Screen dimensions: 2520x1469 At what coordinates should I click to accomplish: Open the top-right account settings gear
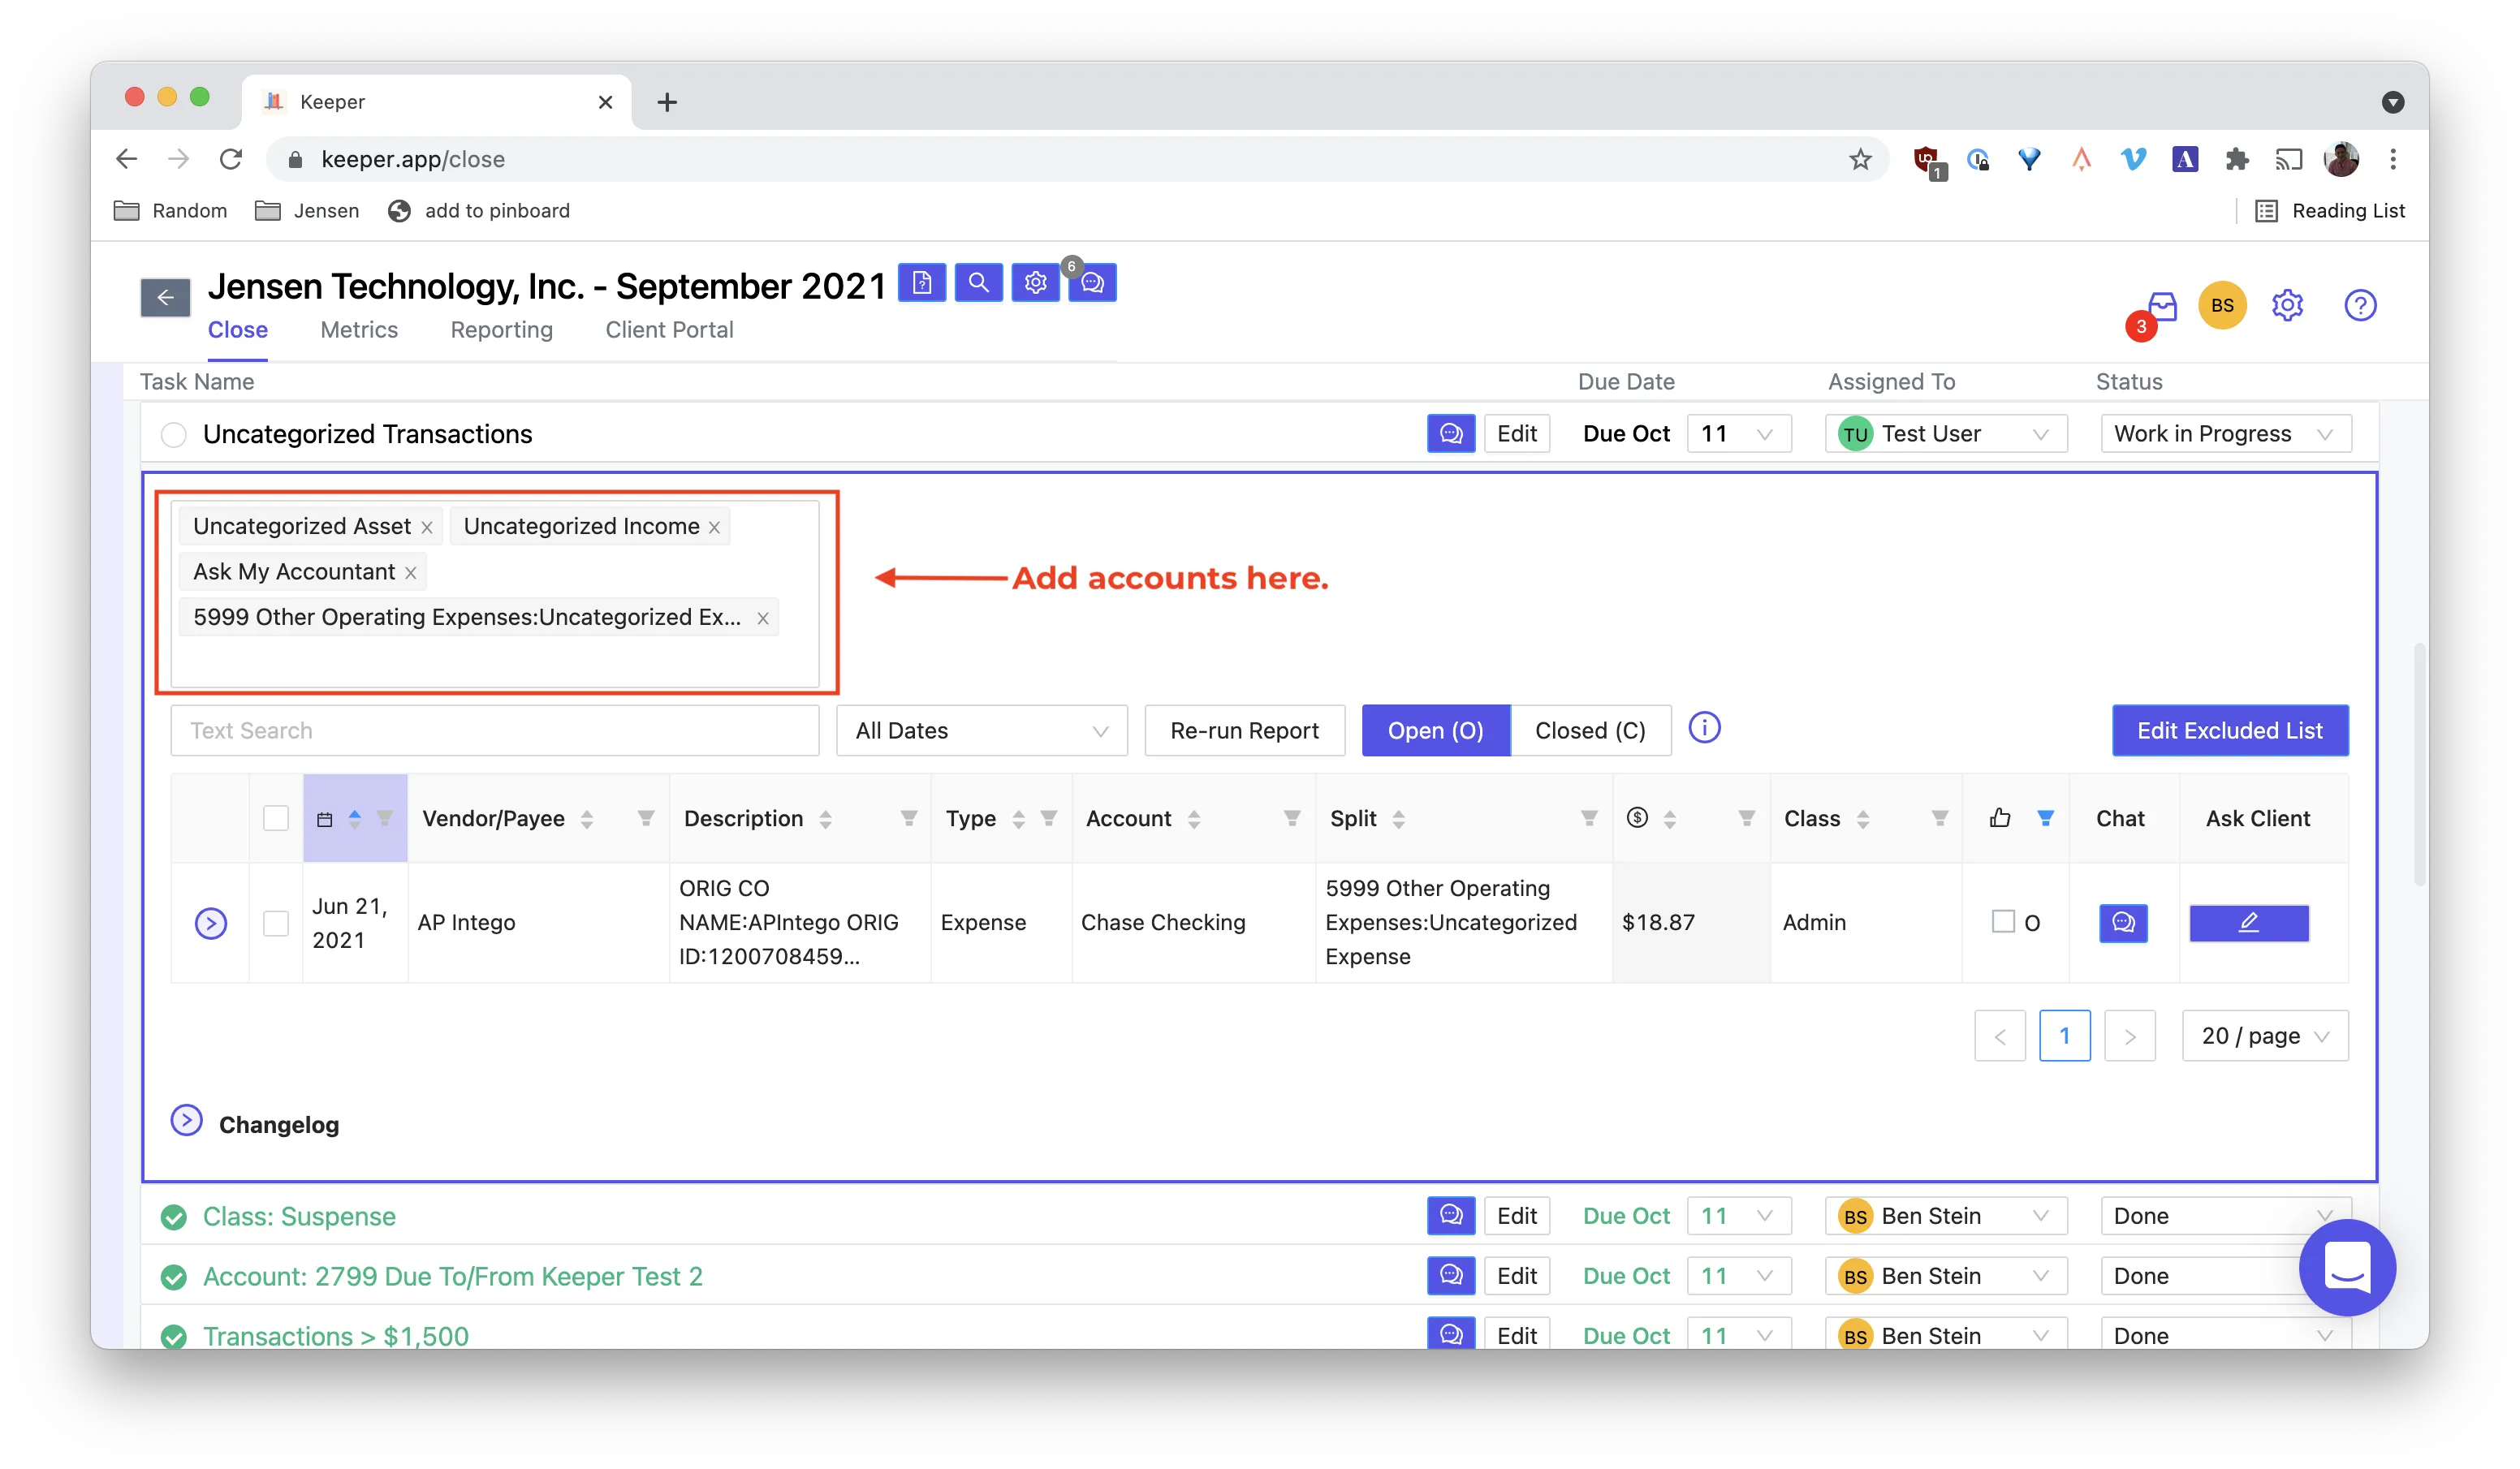pos(2287,305)
